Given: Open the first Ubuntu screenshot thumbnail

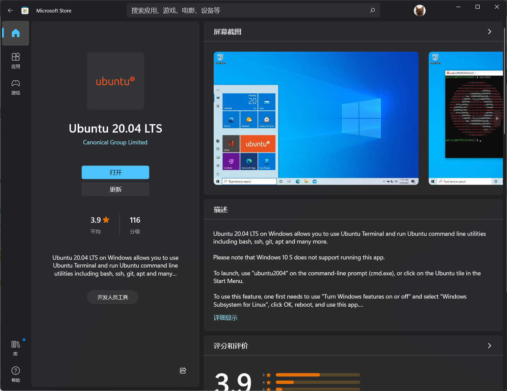Looking at the screenshot, I should click(316, 118).
